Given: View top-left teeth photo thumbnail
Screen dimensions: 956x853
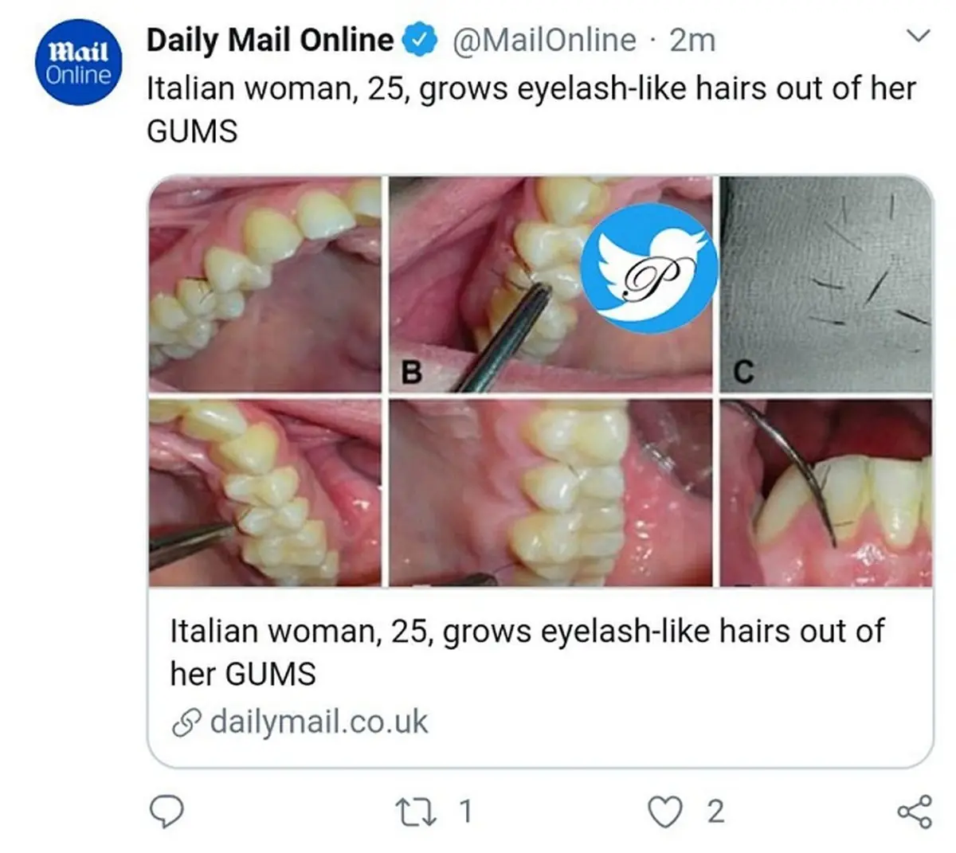Looking at the screenshot, I should (265, 284).
